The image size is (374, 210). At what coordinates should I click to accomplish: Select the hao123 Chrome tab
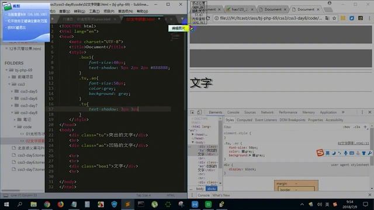(x=240, y=9)
